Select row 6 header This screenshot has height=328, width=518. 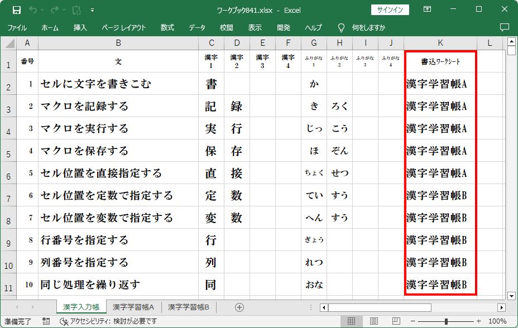(8, 173)
